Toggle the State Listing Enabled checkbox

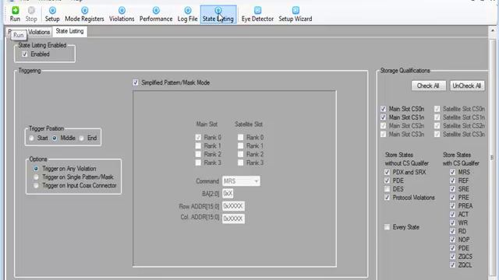(x=25, y=54)
